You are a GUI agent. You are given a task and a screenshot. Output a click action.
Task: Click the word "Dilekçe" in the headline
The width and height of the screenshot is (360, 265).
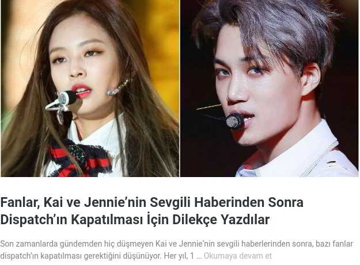coord(195,220)
